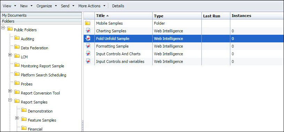Select the Data Federation folder
This screenshot has height=132, width=284.
(x=34, y=48)
